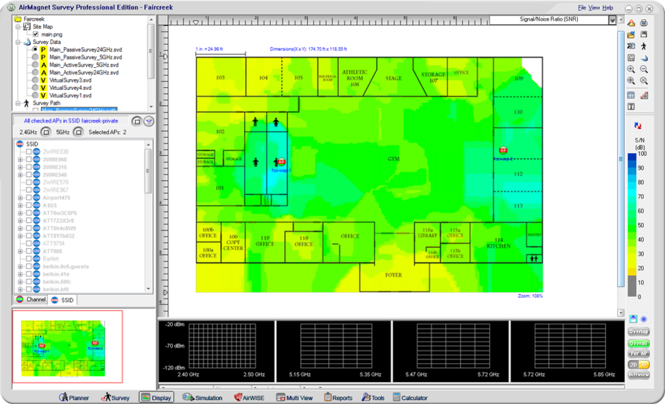
Task: Select Main_PassiveSurvey24GHz.svd radio button
Action: tap(35, 49)
